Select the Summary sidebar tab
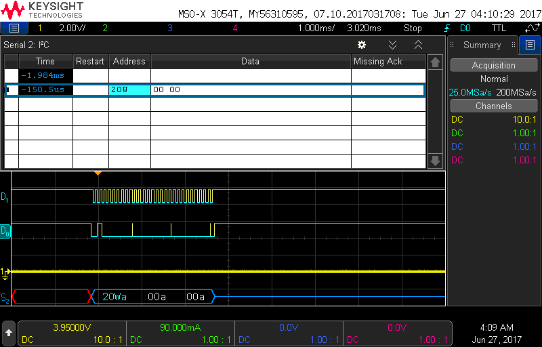 (x=482, y=45)
